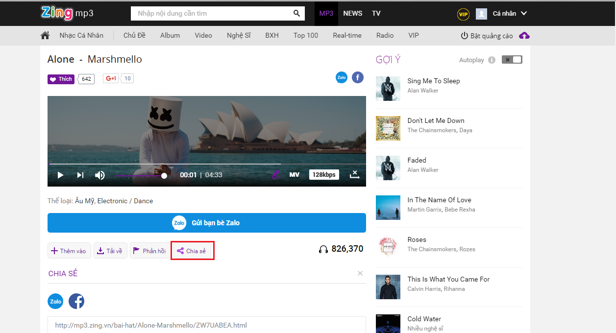Screen dimensions: 616x333
Task: Click the Tải về download button
Action: 111,251
